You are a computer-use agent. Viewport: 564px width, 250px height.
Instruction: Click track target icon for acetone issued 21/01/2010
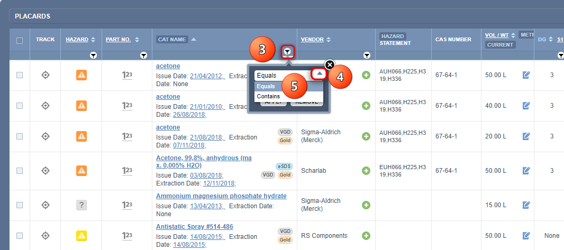tap(45, 106)
